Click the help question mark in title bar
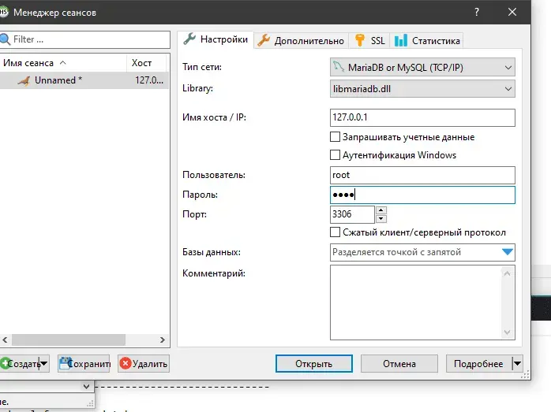Image resolution: width=551 pixels, height=412 pixels. 477,12
